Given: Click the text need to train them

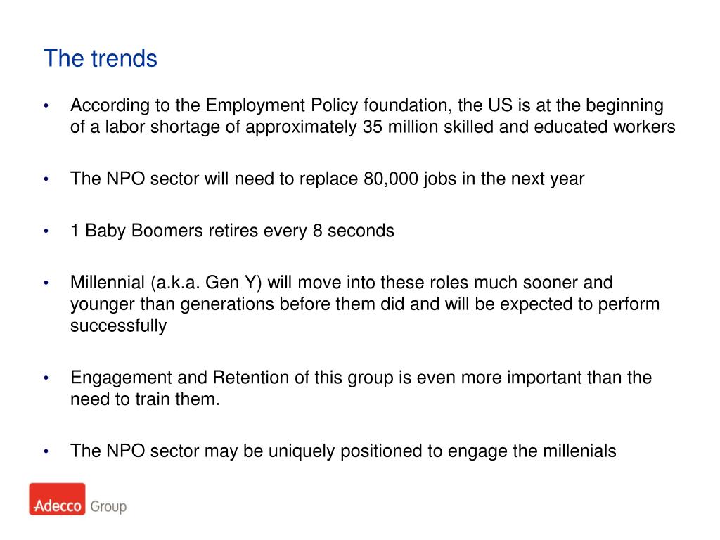Looking at the screenshot, I should (145, 399).
